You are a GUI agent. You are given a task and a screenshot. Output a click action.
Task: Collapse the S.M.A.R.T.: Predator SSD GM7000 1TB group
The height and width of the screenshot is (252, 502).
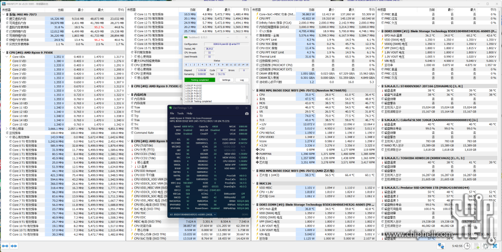tap(379, 188)
